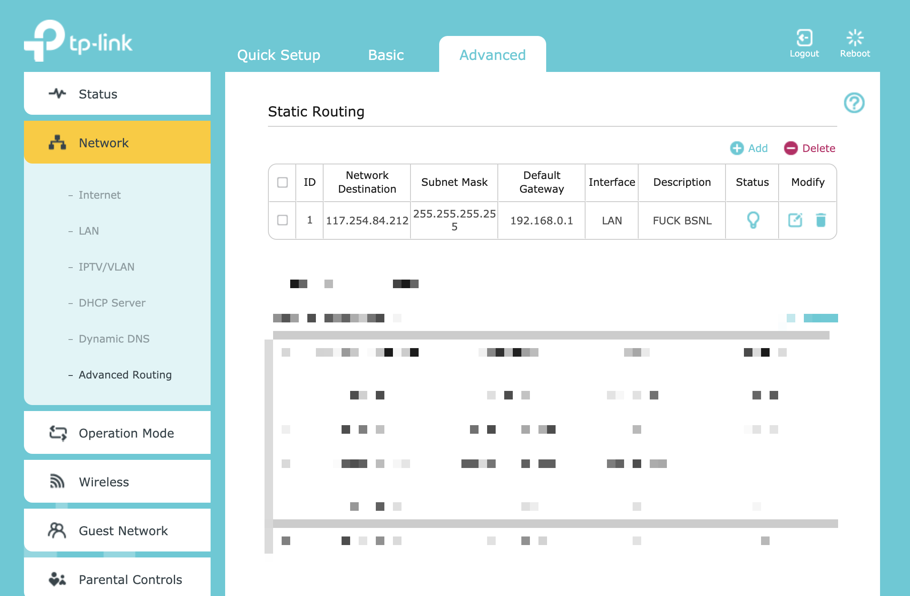Click the trash icon for route 1
This screenshot has width=910, height=596.
point(821,220)
